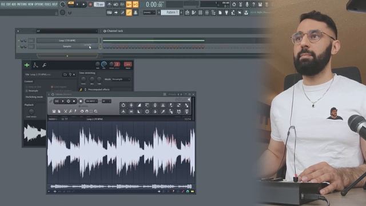Click the plugin picker plug icon in toolbar
The image size is (366, 206).
(226, 13)
